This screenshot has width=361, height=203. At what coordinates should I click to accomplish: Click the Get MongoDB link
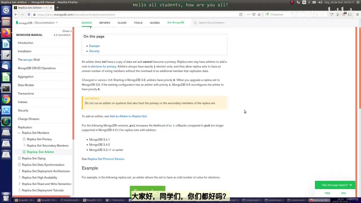pos(175,23)
